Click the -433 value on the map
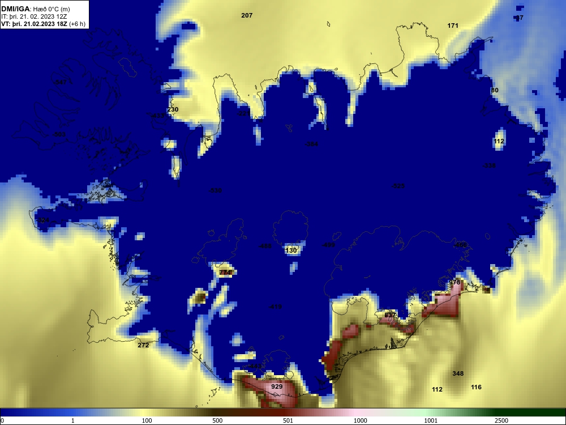Viewport: 566px width, 425px height. tap(157, 116)
